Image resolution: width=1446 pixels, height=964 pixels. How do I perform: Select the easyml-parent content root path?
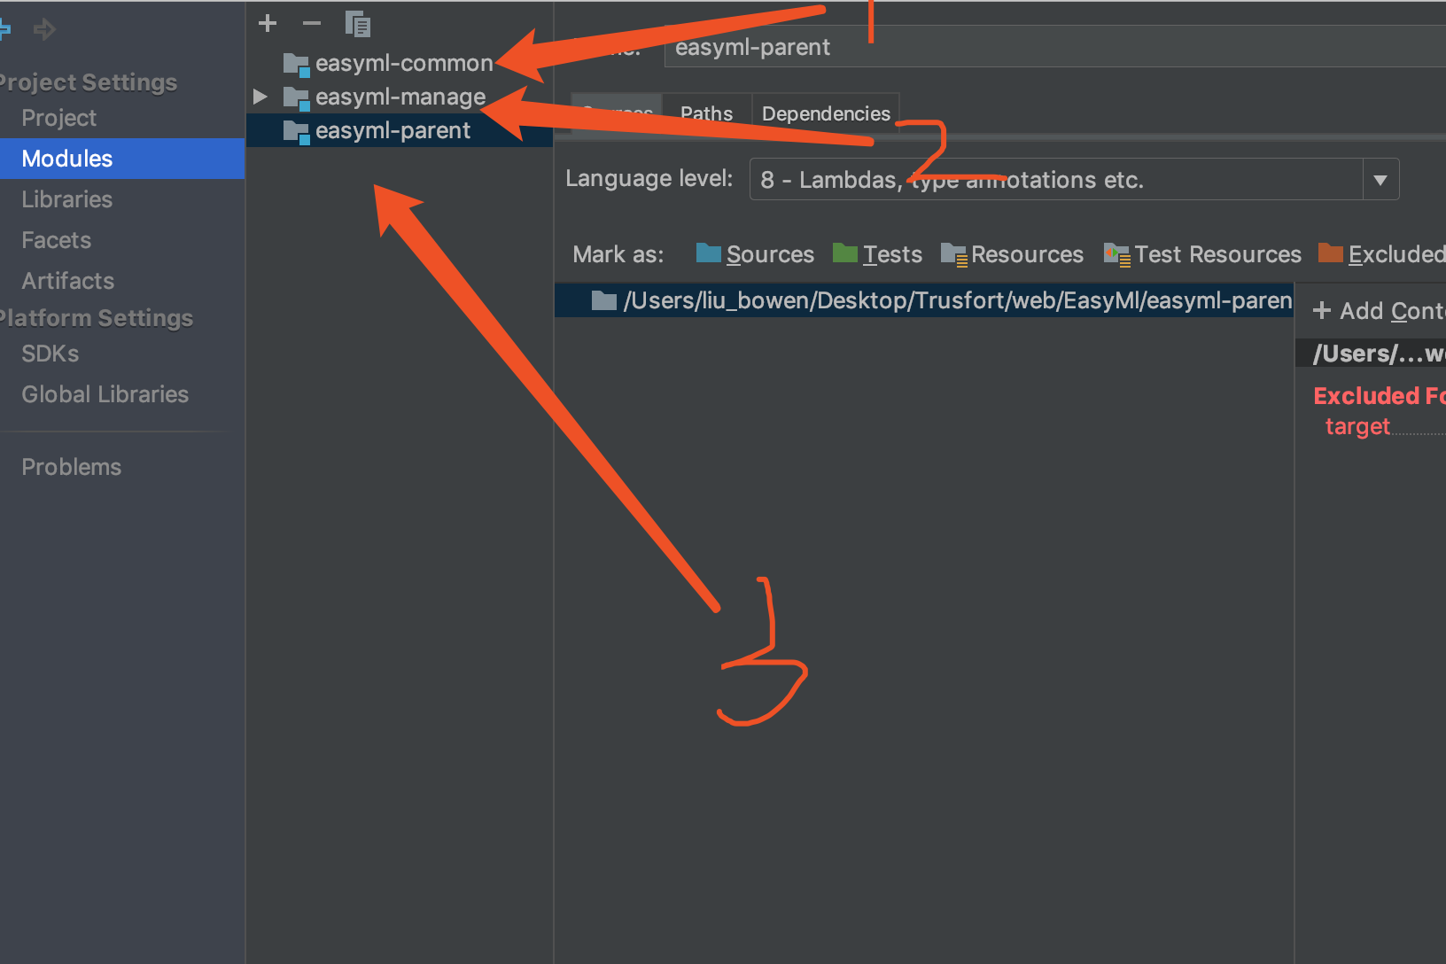[924, 300]
